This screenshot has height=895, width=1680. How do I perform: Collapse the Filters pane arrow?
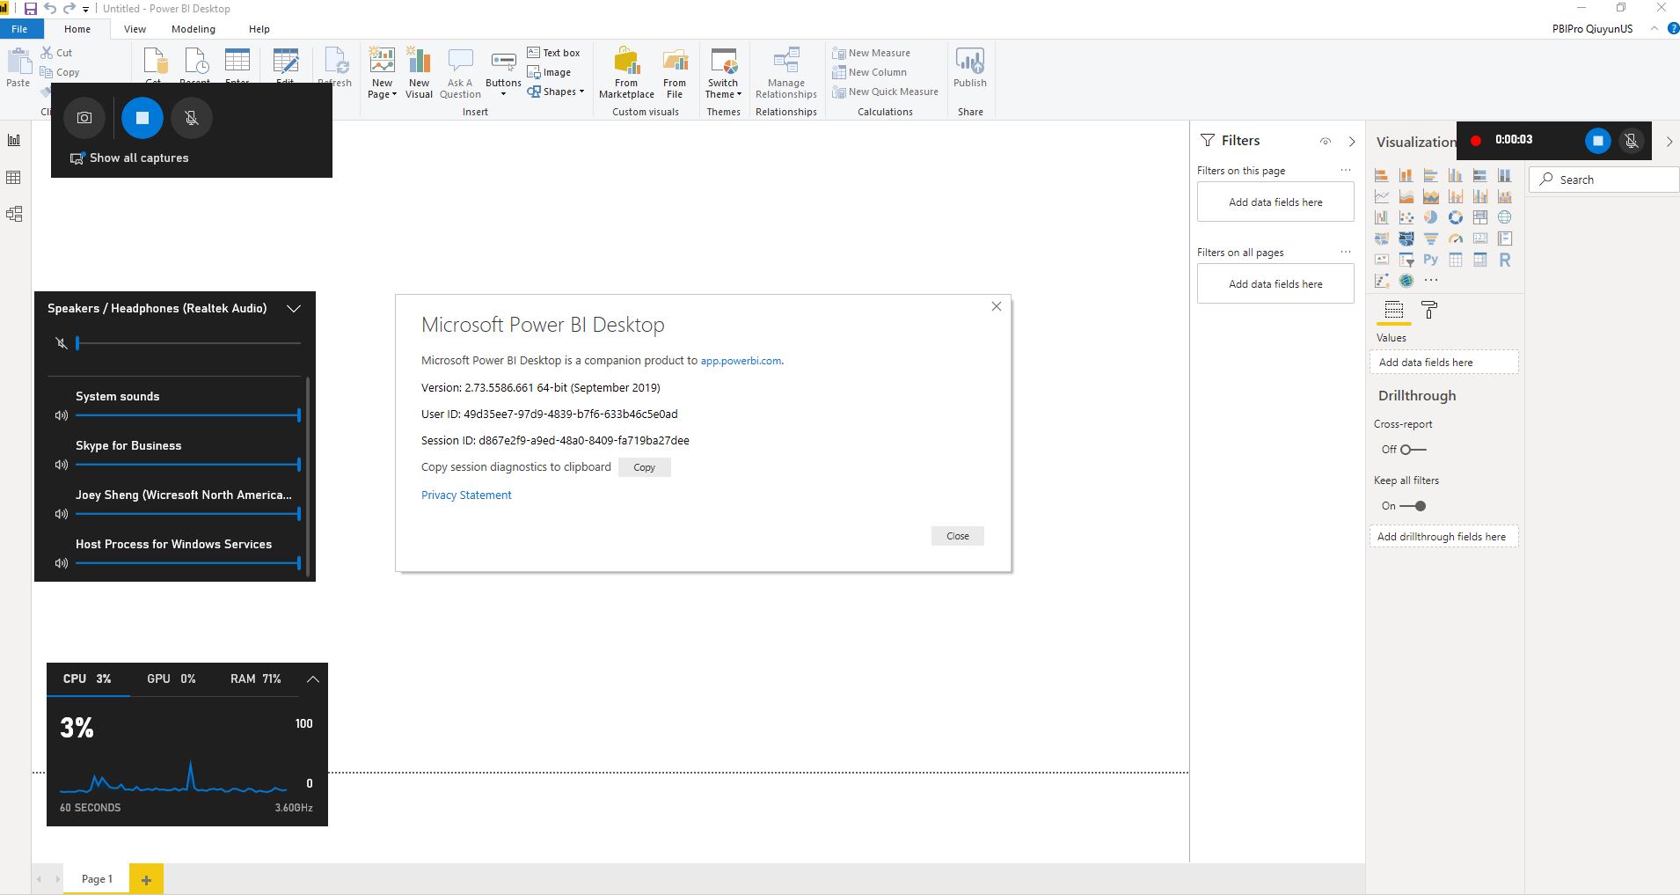pos(1352,141)
